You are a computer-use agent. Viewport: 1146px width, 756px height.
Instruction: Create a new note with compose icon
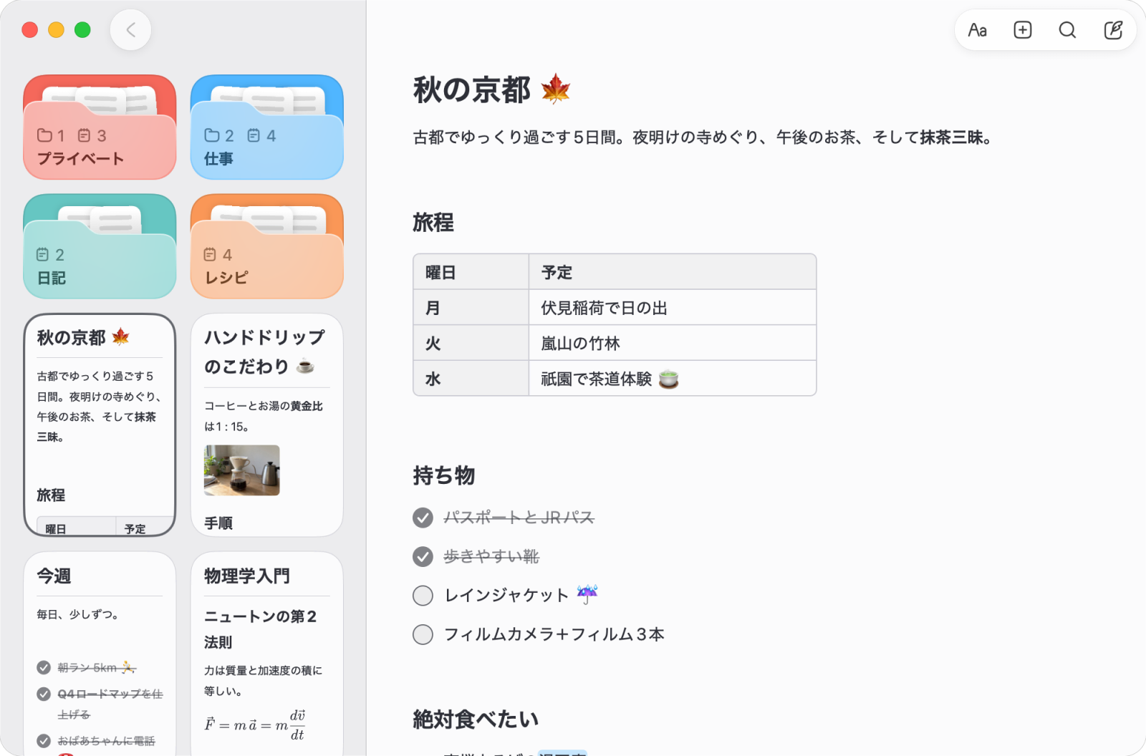pyautogui.click(x=1113, y=30)
